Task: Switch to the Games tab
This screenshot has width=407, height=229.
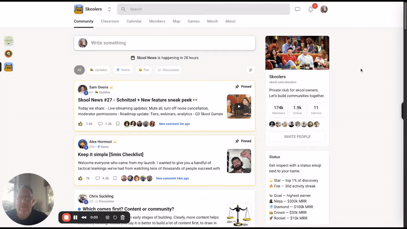Action: [194, 21]
